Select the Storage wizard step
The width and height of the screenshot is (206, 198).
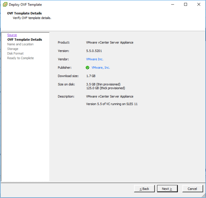[x=13, y=49]
